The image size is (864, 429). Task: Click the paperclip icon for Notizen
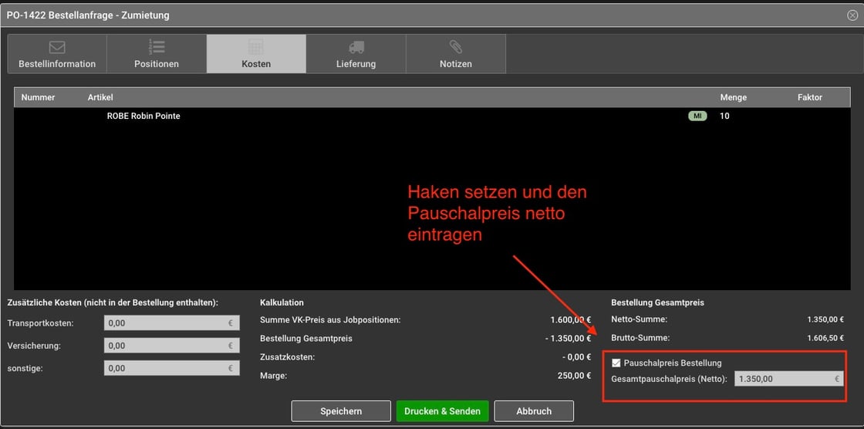pyautogui.click(x=455, y=47)
